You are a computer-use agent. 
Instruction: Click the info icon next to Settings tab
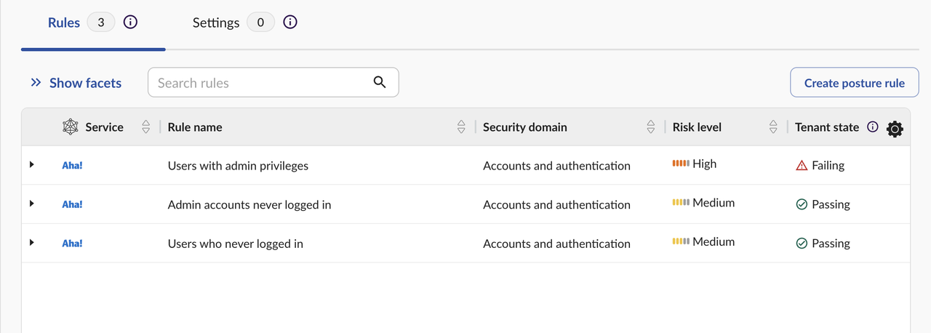click(290, 23)
